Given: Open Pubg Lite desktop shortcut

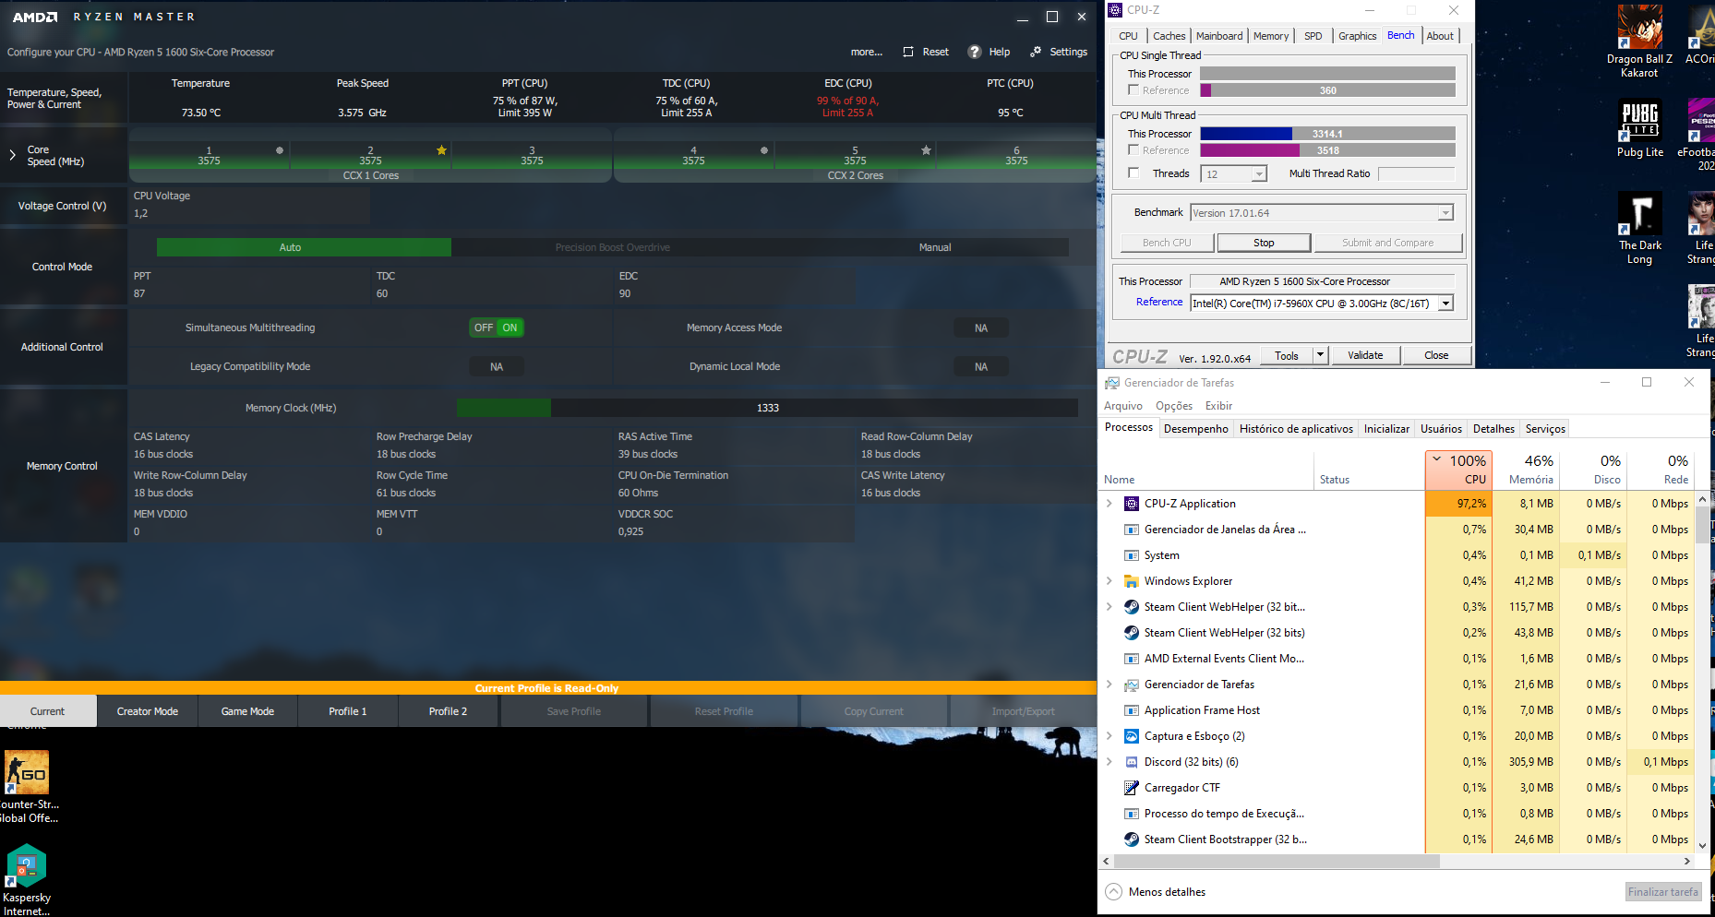Looking at the screenshot, I should point(1640,120).
